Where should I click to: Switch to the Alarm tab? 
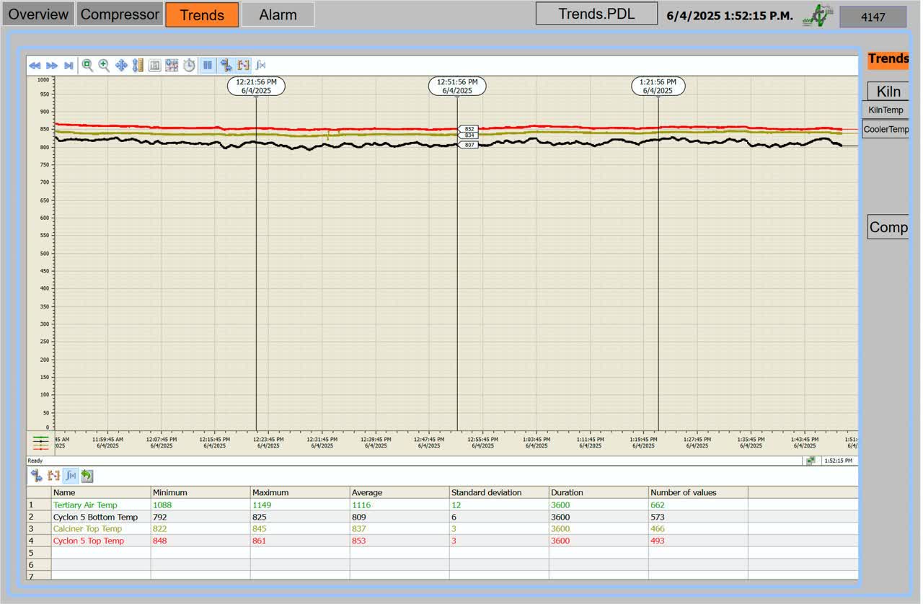pyautogui.click(x=278, y=14)
